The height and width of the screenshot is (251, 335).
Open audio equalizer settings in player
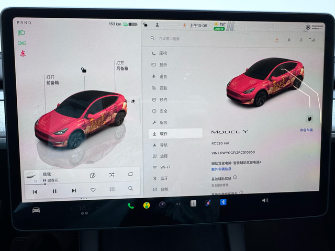[x=112, y=189]
